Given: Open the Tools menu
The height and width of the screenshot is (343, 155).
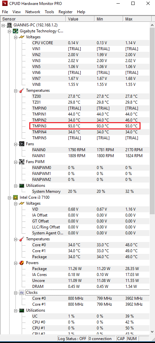Looking at the screenshot, I should pos(49,12).
